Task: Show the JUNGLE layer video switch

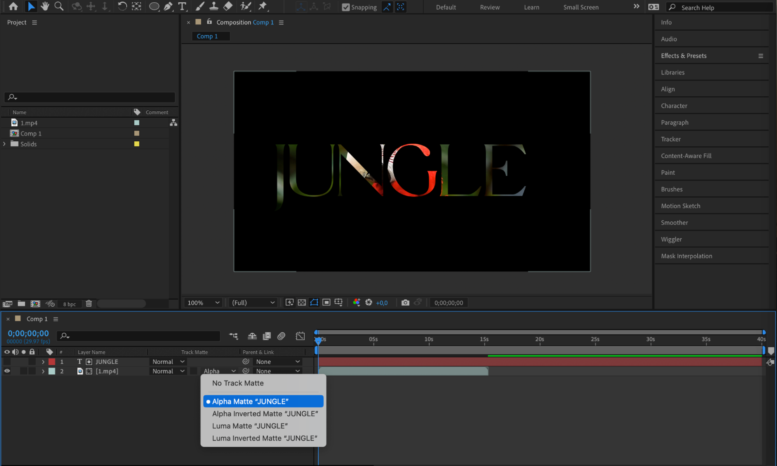Action: click(x=7, y=362)
